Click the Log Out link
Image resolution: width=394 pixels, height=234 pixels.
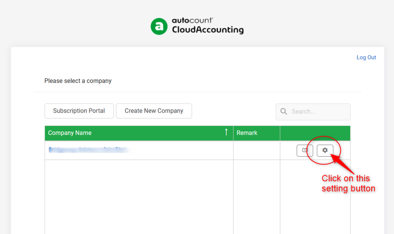click(366, 57)
